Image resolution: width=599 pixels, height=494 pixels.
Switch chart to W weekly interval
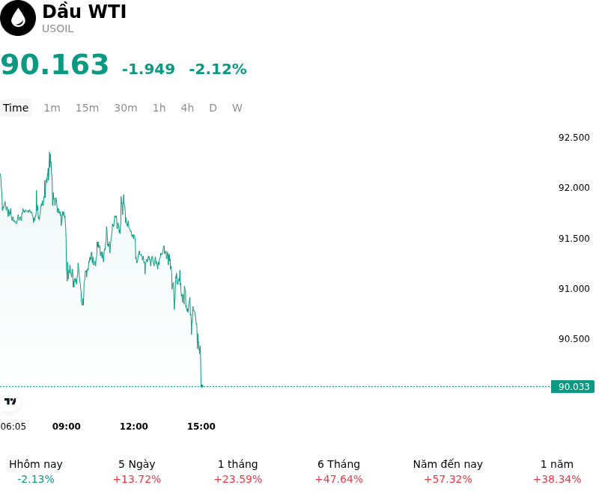click(237, 108)
